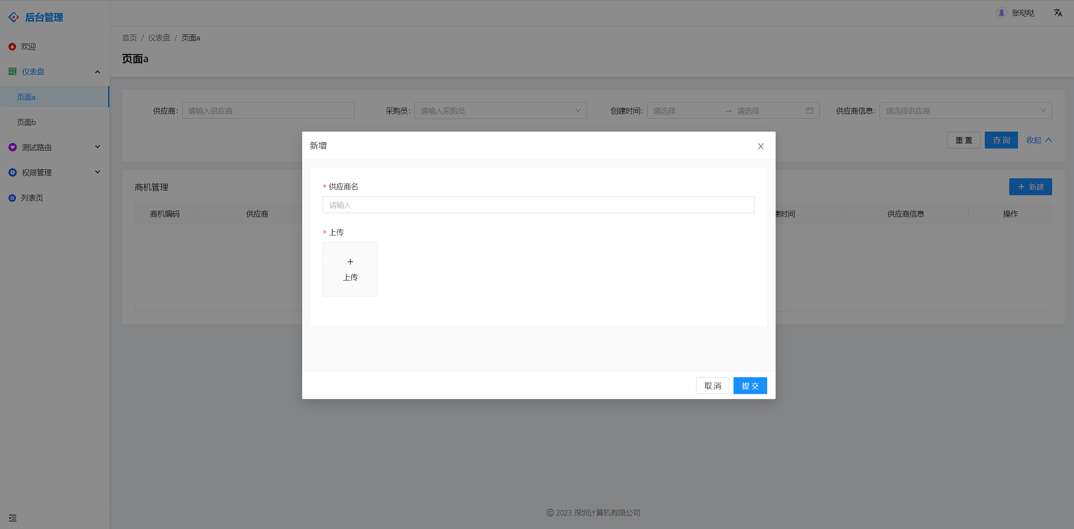The image size is (1074, 529).
Task: Click the 提交 button
Action: coord(750,386)
